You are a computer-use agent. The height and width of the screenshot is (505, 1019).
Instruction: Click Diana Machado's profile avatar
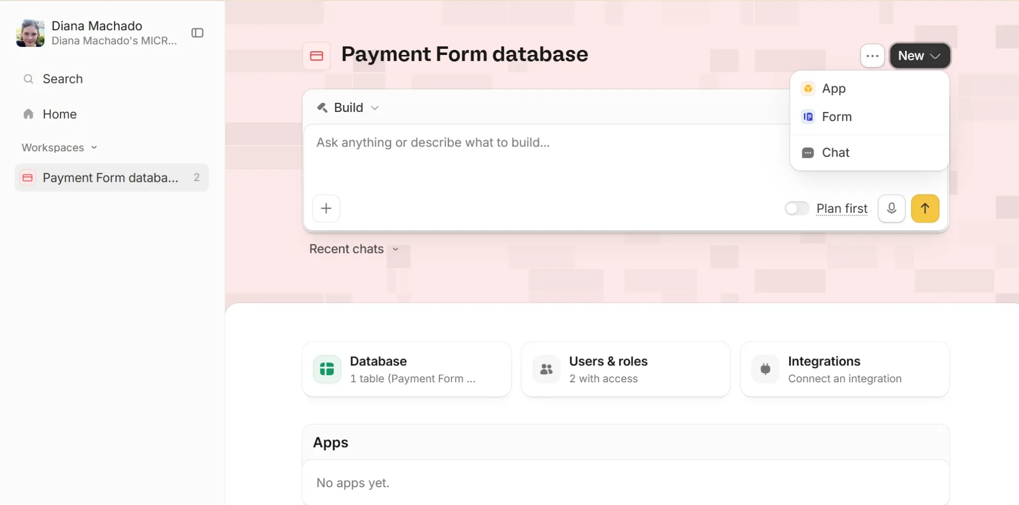30,33
